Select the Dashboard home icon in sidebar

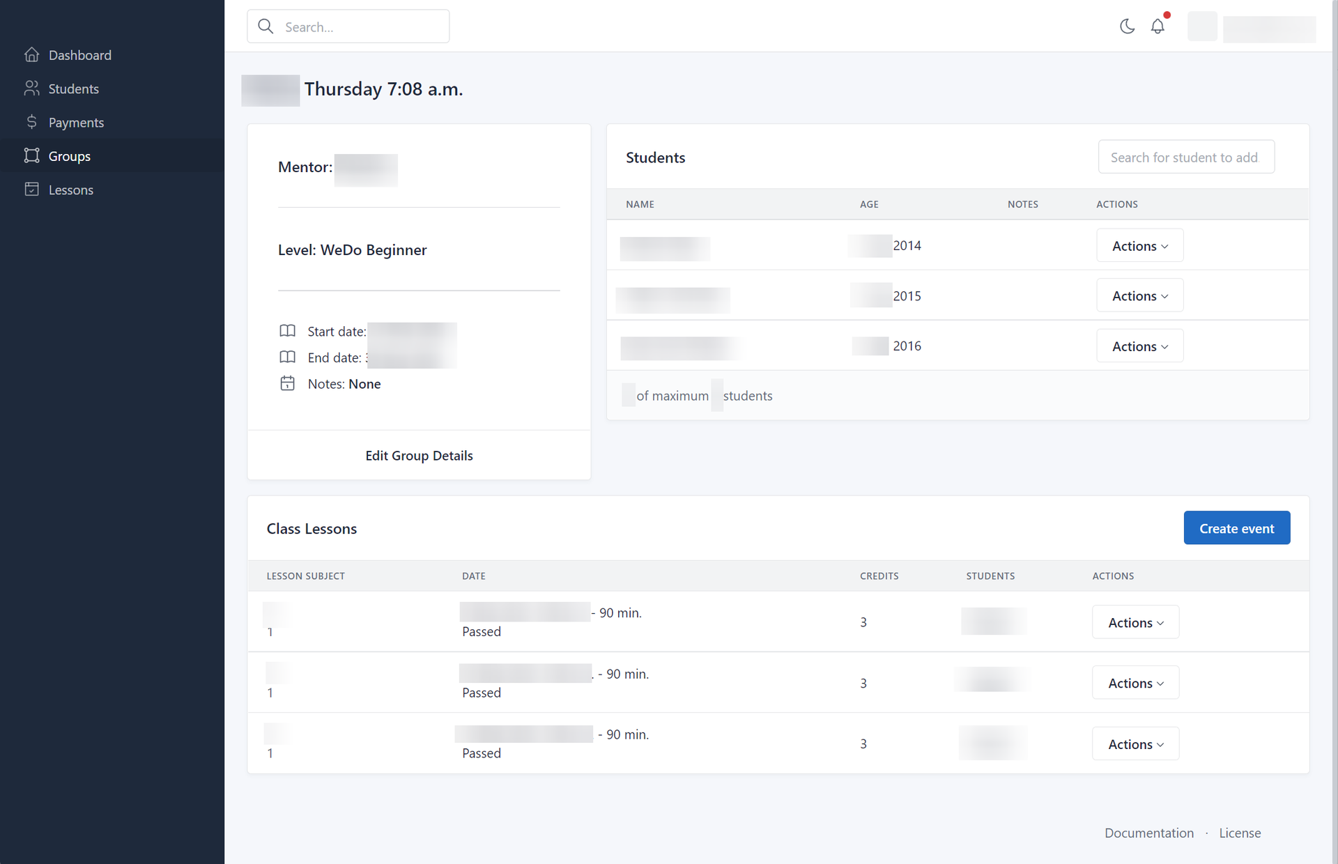32,54
